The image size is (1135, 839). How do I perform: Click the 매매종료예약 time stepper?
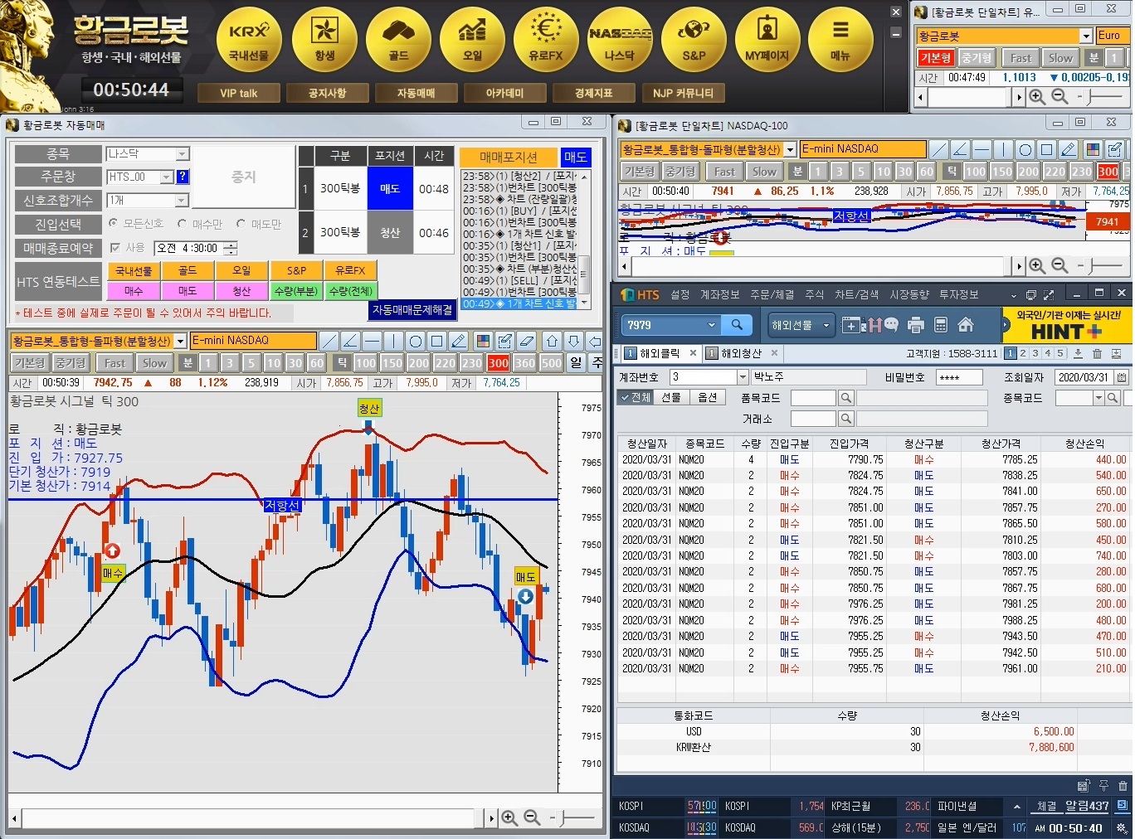click(x=231, y=248)
